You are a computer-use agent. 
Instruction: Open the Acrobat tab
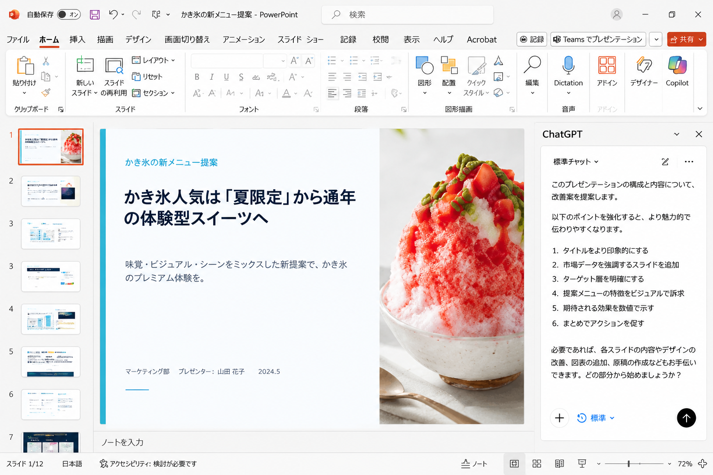point(482,39)
